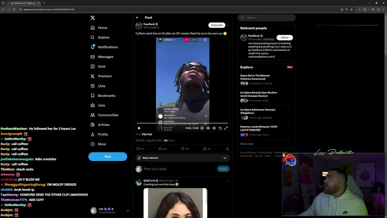The image size is (387, 218).
Task: Open Grok from the sidebar
Action: 98,66
